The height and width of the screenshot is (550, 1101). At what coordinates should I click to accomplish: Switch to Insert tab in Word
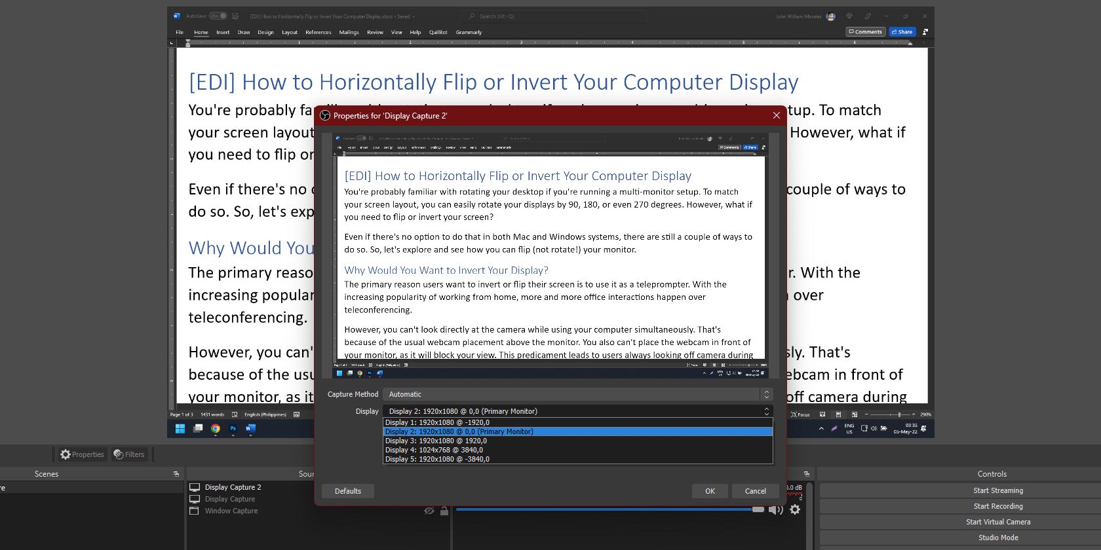(x=223, y=32)
